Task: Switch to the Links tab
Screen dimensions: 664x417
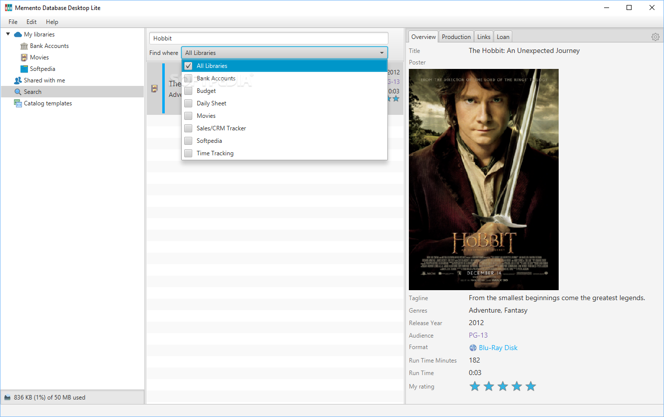Action: (483, 37)
